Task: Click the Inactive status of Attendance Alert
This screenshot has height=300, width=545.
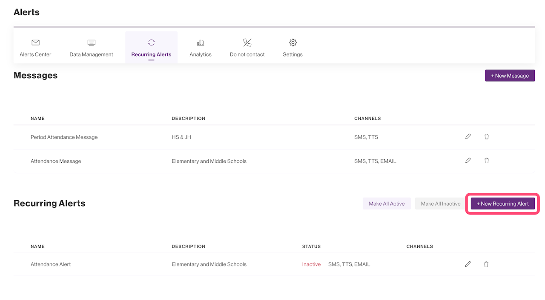Action: coord(311,264)
